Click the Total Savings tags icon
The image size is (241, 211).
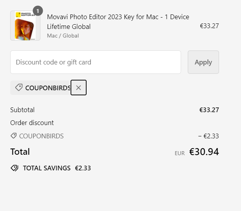[x=14, y=168]
